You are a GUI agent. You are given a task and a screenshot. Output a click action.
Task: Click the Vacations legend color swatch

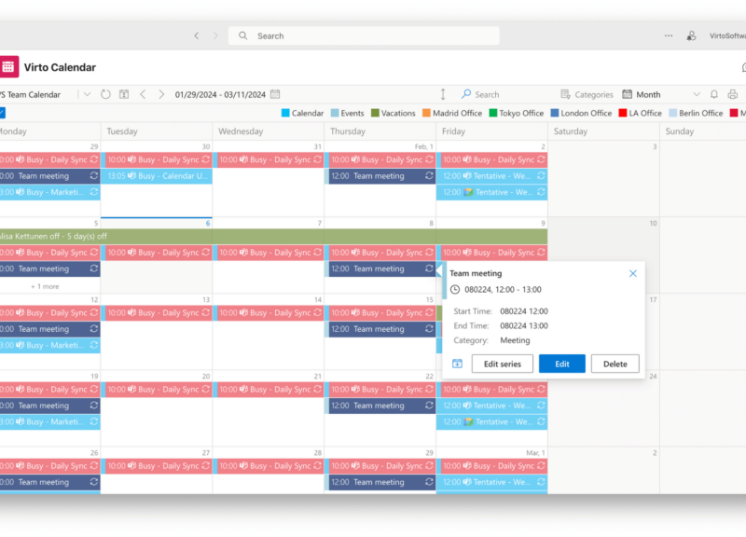[375, 113]
